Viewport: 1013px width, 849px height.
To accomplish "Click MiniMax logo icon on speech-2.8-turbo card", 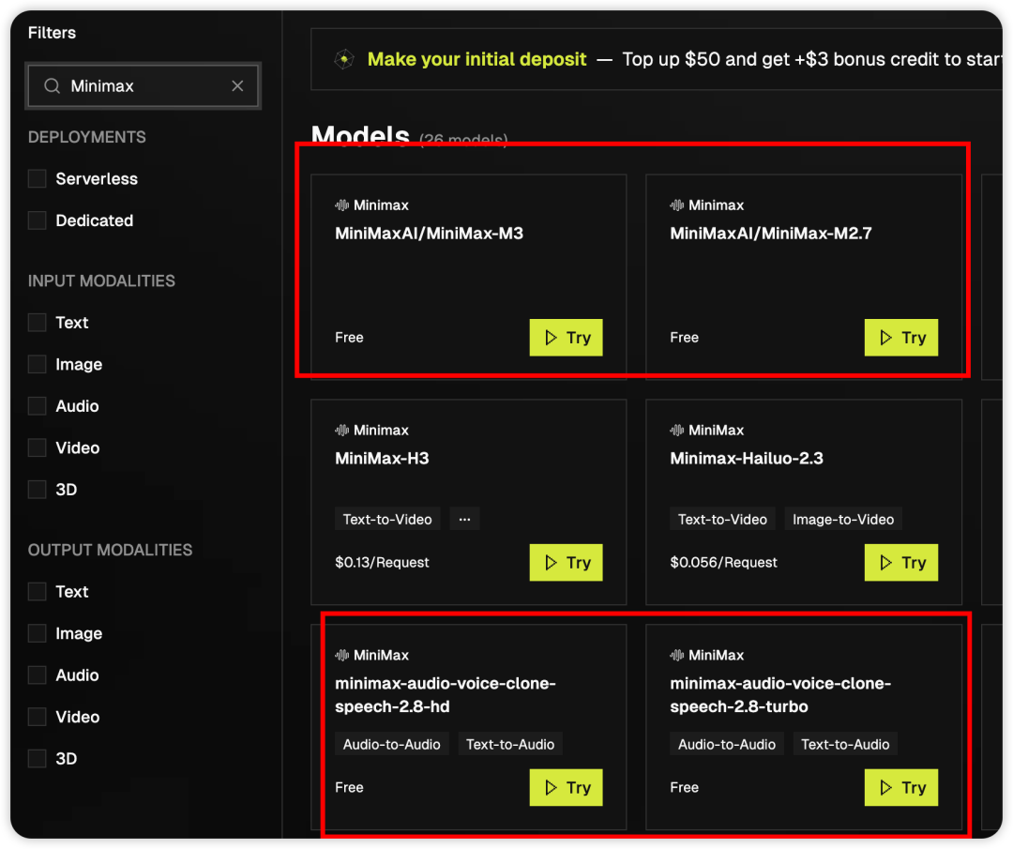I will tap(677, 655).
